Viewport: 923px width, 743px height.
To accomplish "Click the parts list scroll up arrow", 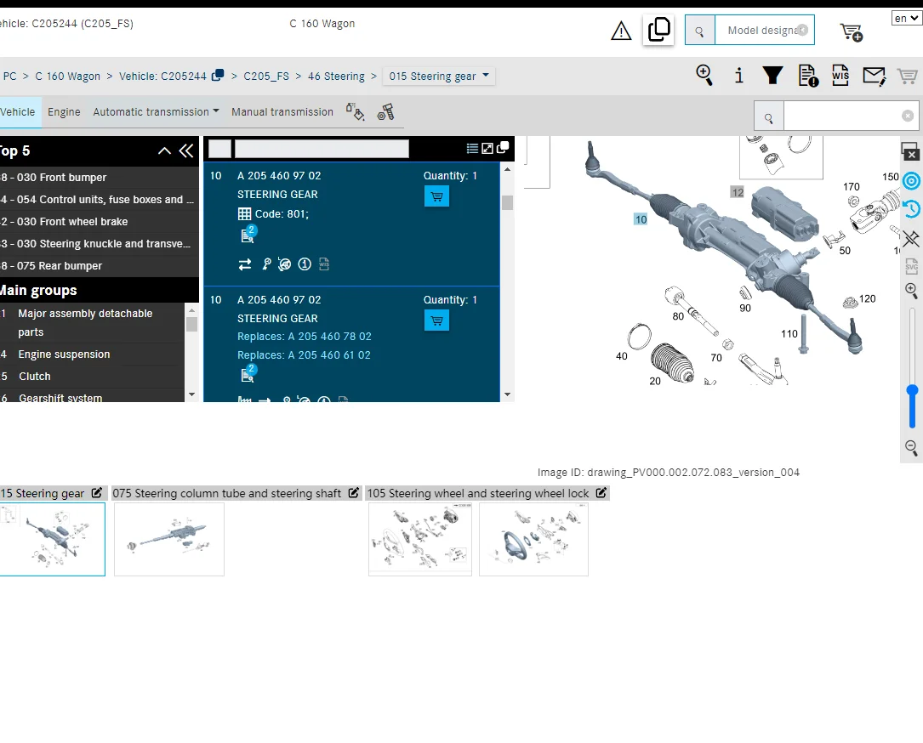I will [x=507, y=169].
